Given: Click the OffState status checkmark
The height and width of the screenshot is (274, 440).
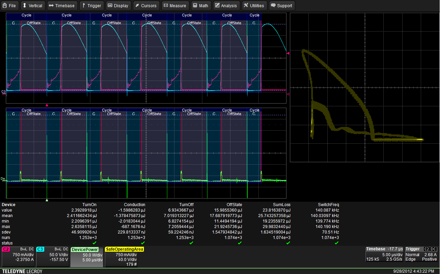Looking at the screenshot, I should [240, 243].
